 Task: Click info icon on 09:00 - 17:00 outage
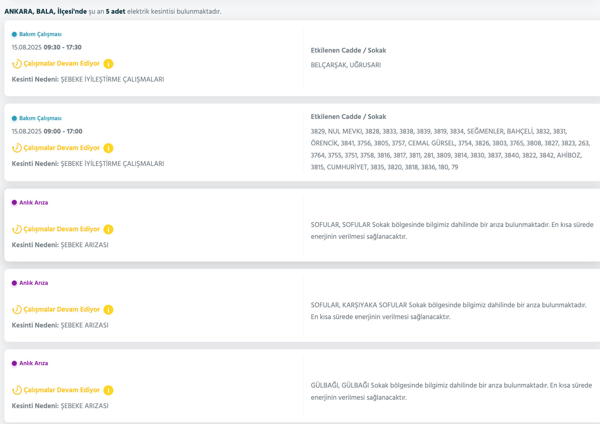[108, 148]
